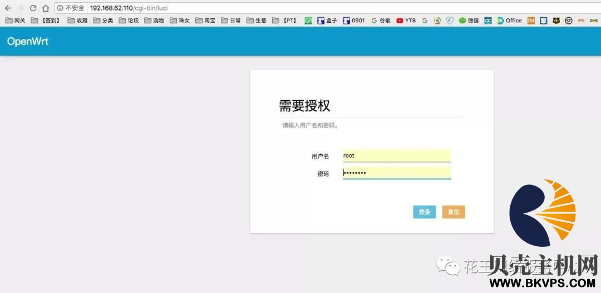This screenshot has width=601, height=293.
Task: Click the SF circle bookmark icon
Action: point(569,21)
